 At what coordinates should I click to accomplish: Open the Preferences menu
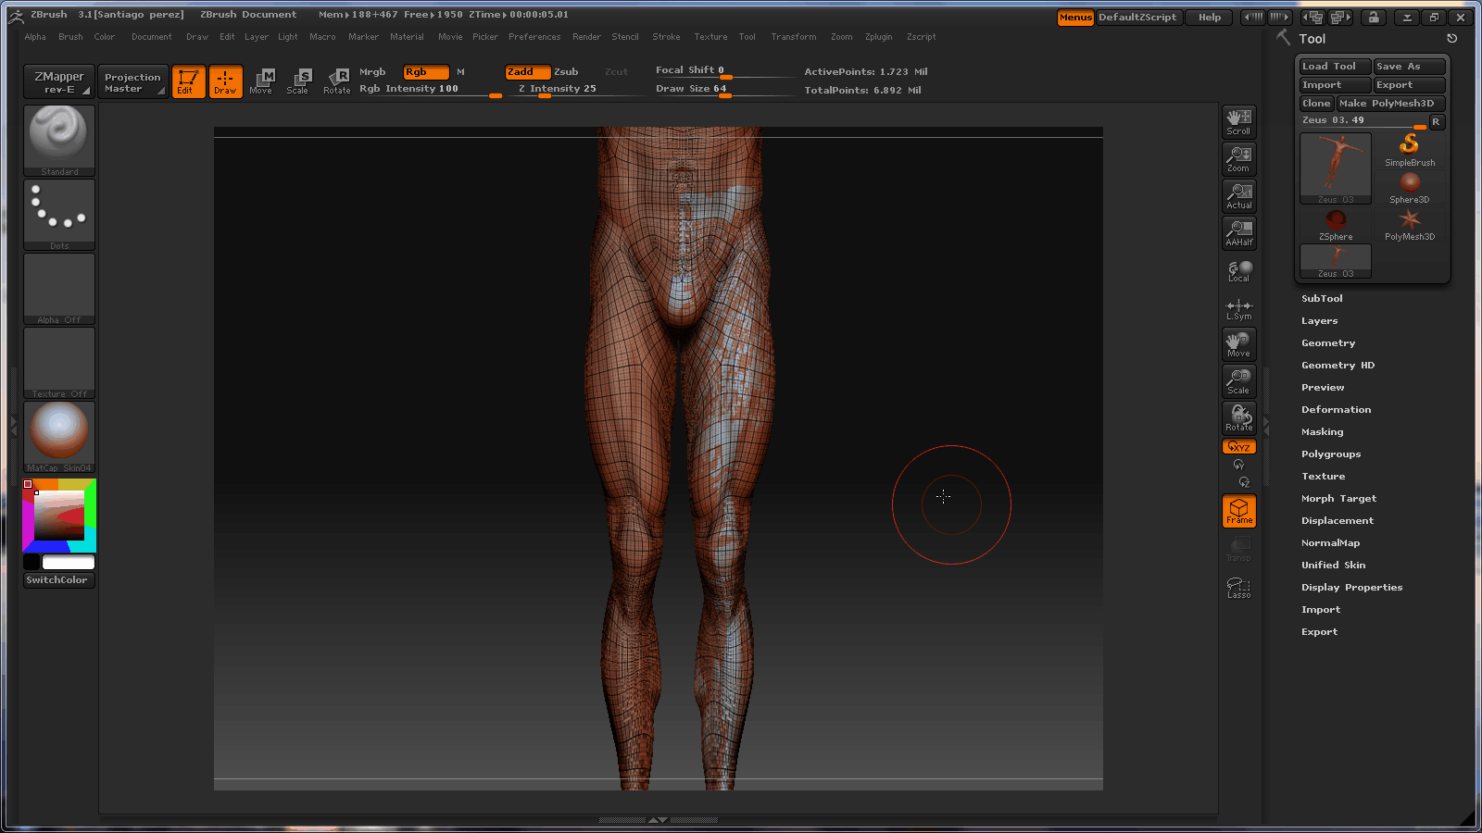coord(534,37)
